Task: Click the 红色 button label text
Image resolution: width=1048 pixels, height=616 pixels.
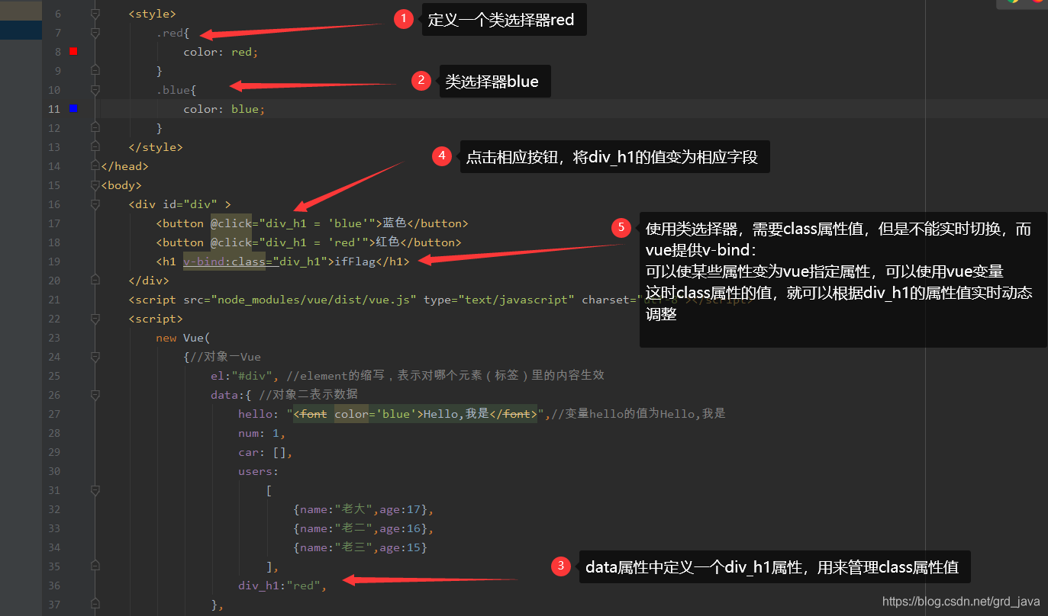Action: pos(388,242)
